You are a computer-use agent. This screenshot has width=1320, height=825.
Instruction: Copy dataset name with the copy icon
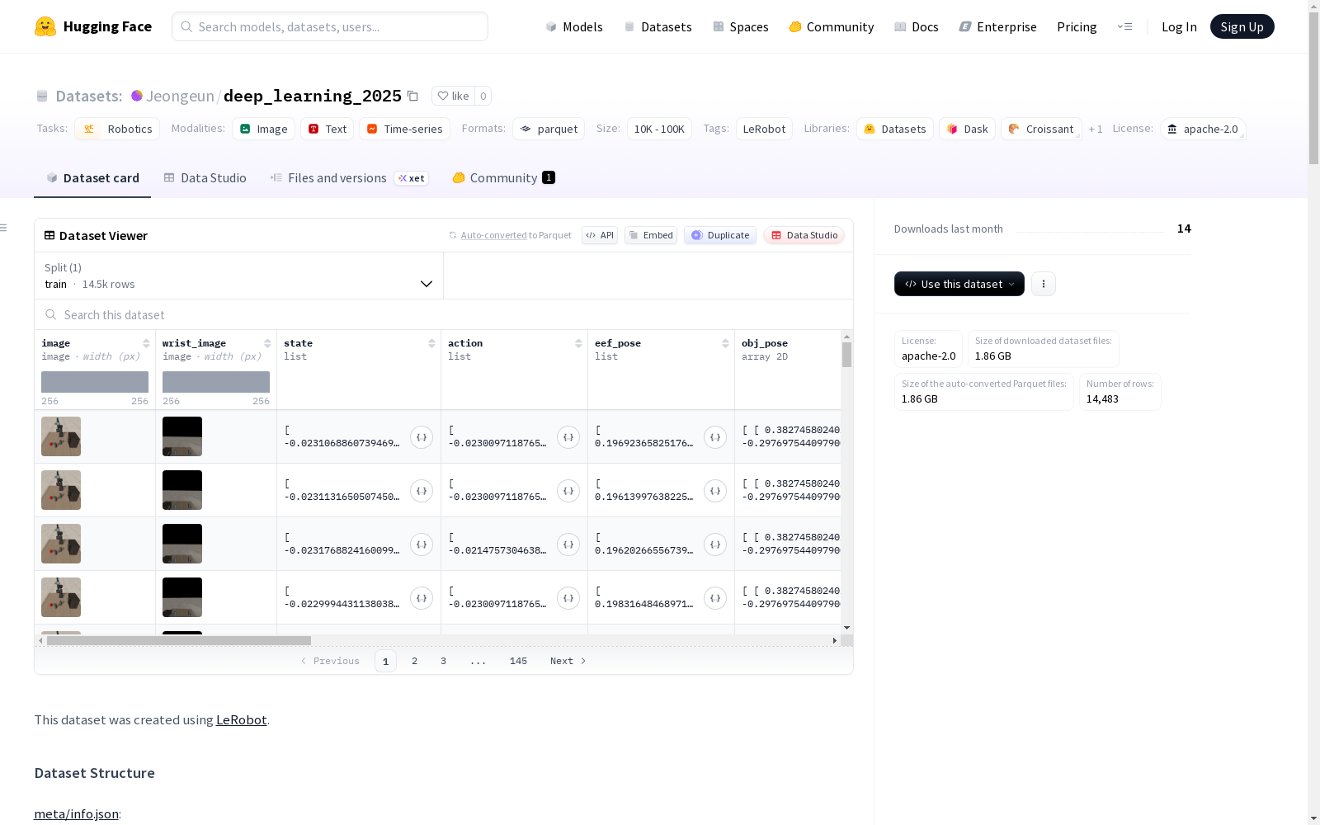[412, 97]
